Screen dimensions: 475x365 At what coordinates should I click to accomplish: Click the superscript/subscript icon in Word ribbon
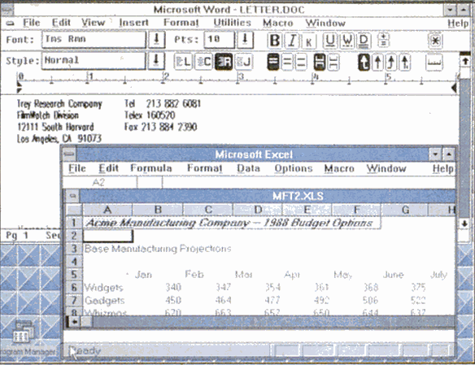click(x=383, y=40)
